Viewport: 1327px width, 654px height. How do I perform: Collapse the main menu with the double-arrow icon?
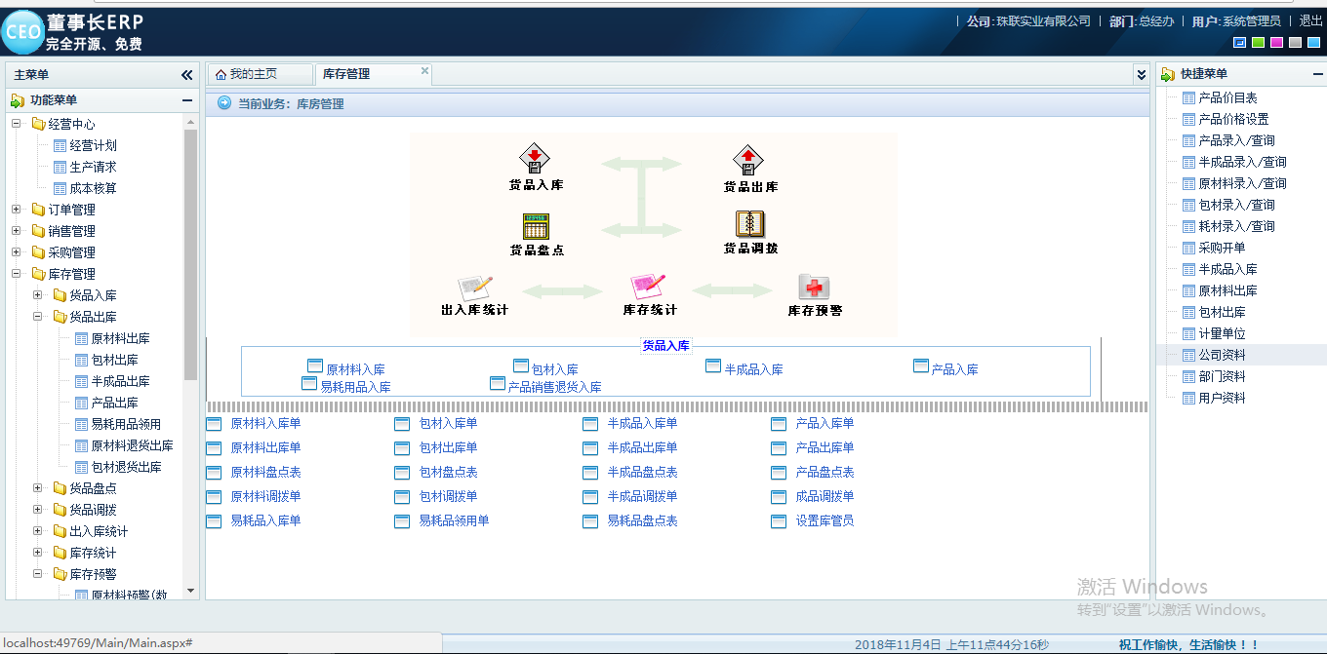[186, 75]
